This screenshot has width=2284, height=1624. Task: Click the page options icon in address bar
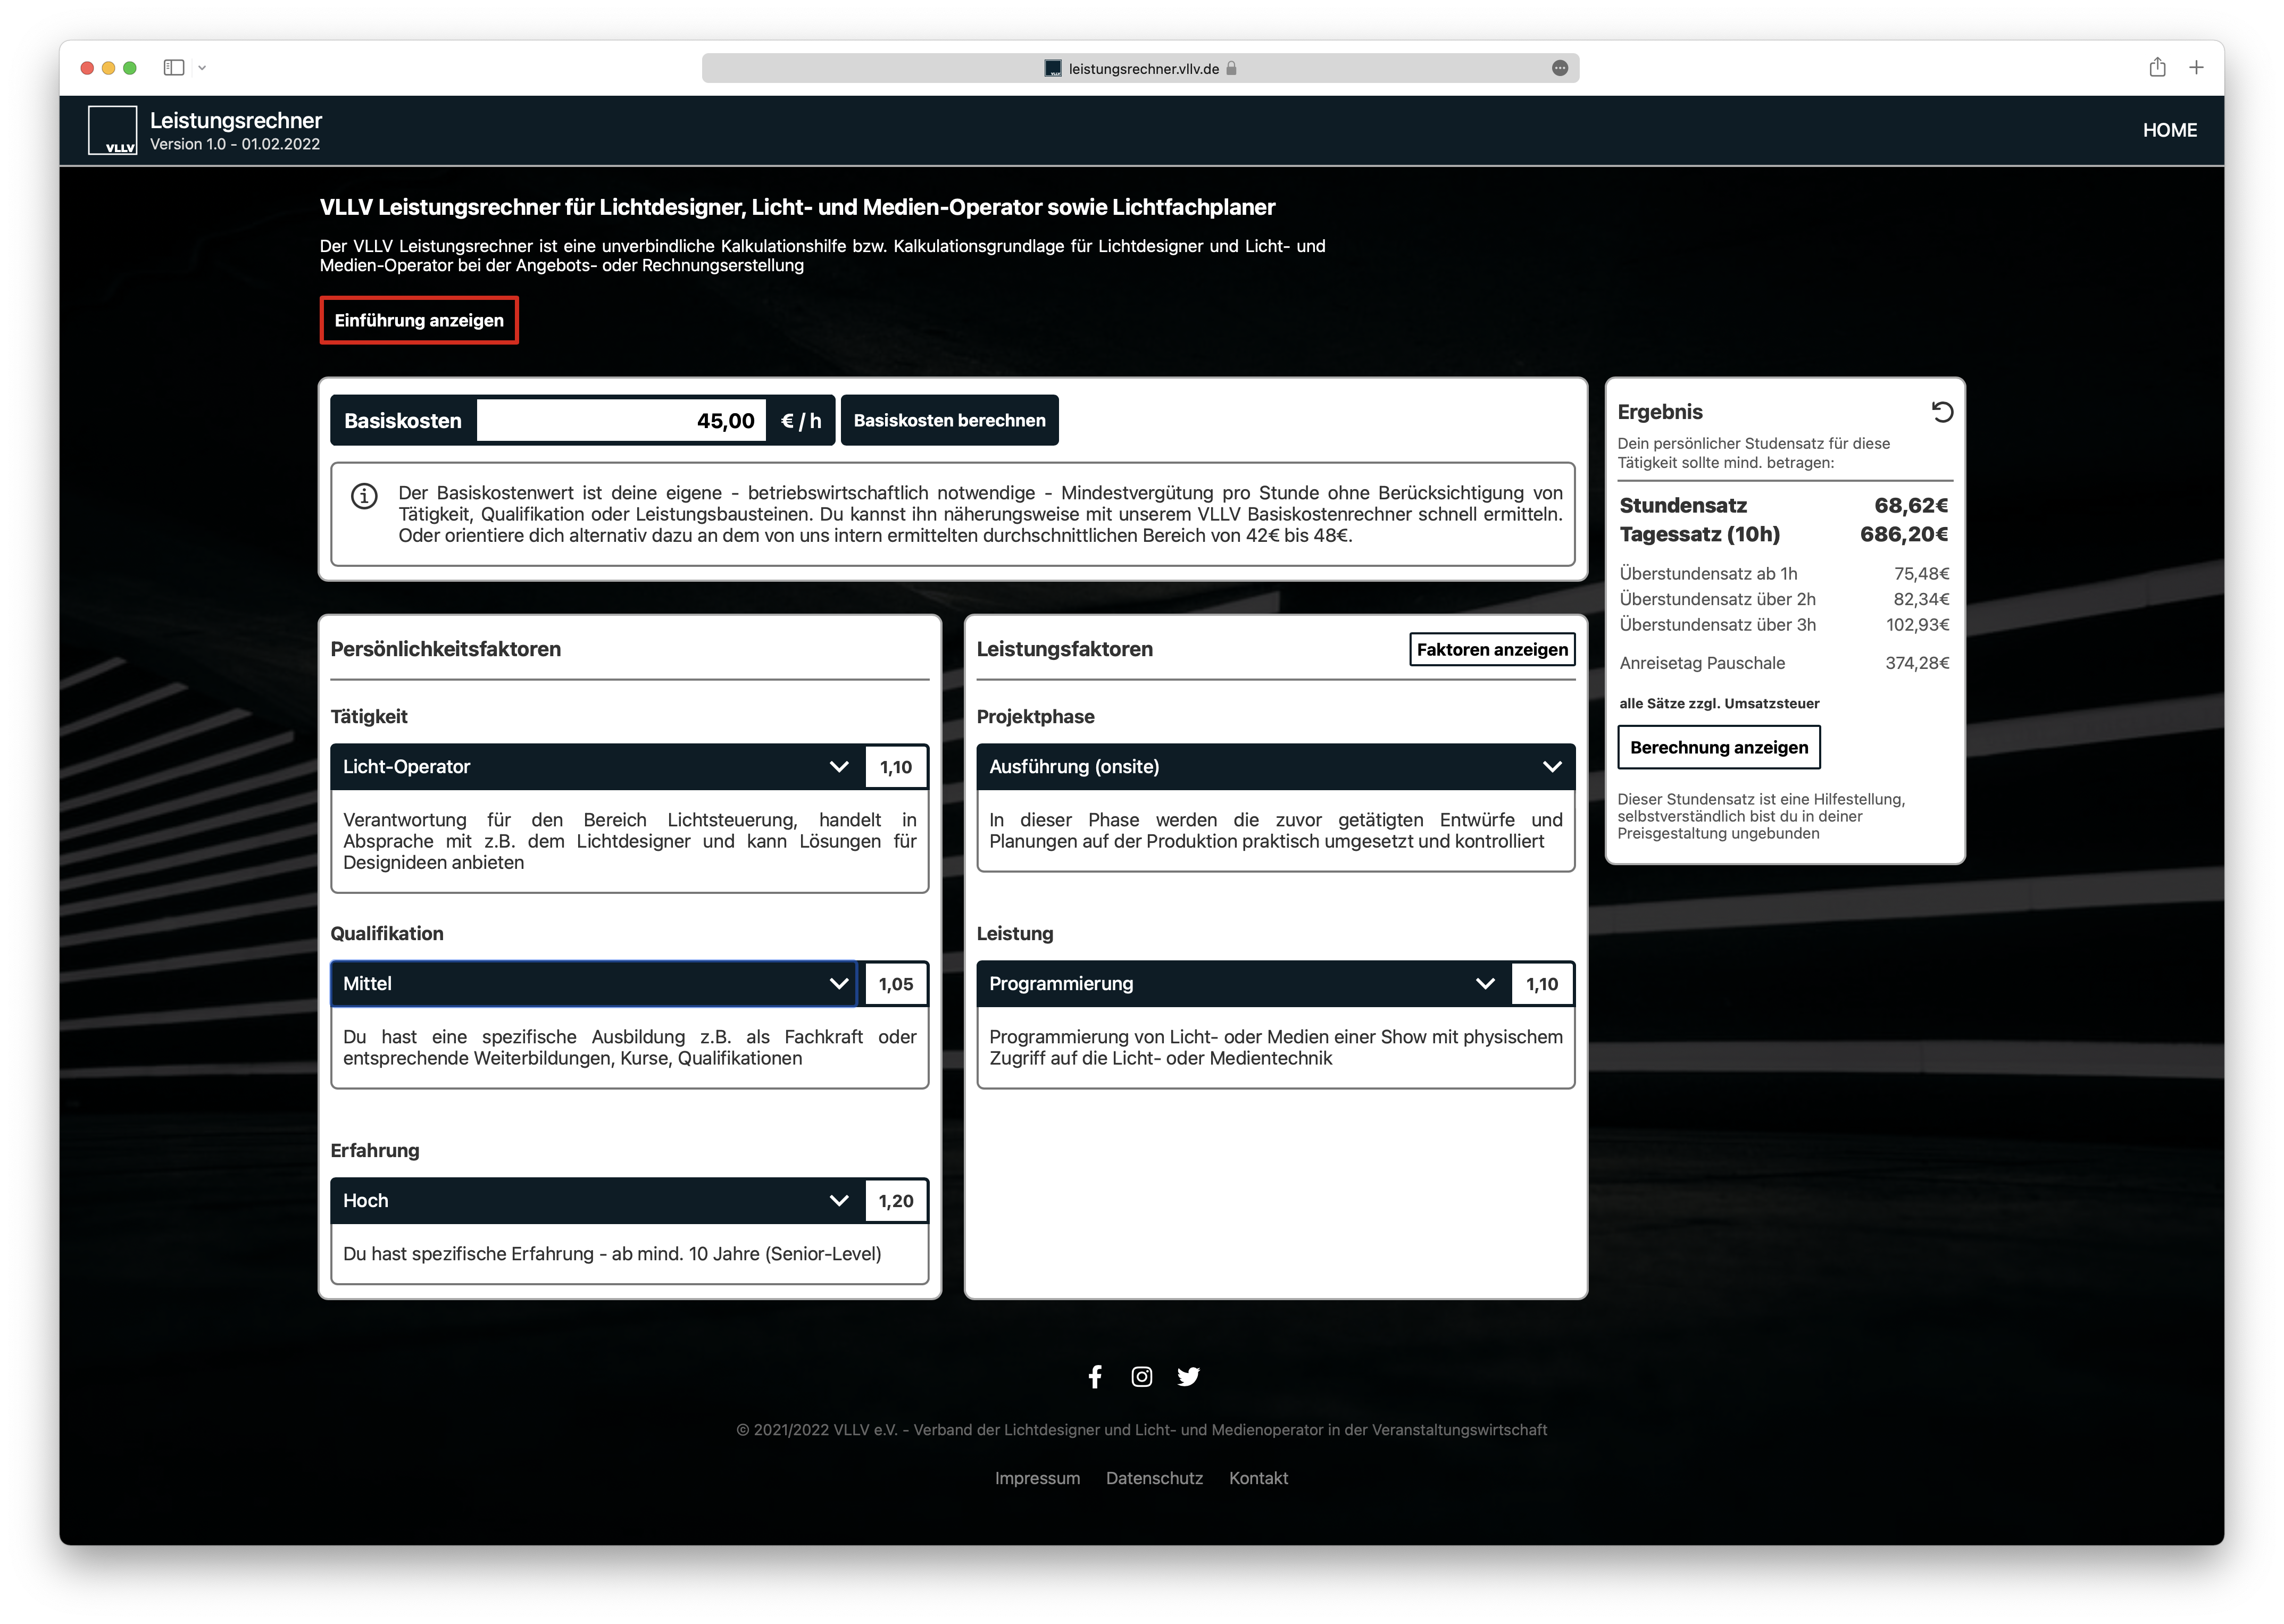point(1559,68)
